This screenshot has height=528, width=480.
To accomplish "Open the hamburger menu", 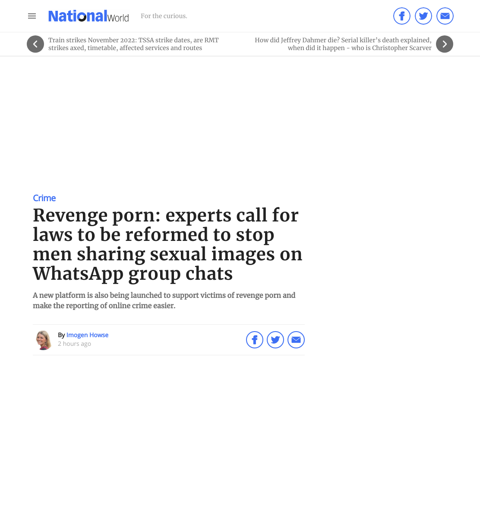I will tap(32, 16).
